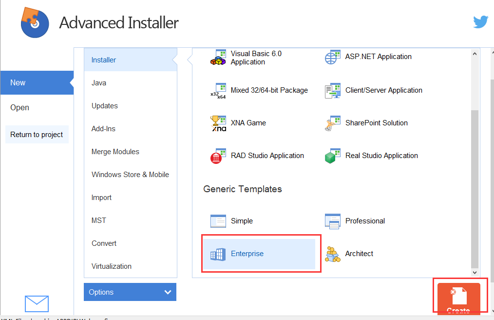Image resolution: width=494 pixels, height=320 pixels.
Task: Click the Professional template label
Action: pos(365,221)
